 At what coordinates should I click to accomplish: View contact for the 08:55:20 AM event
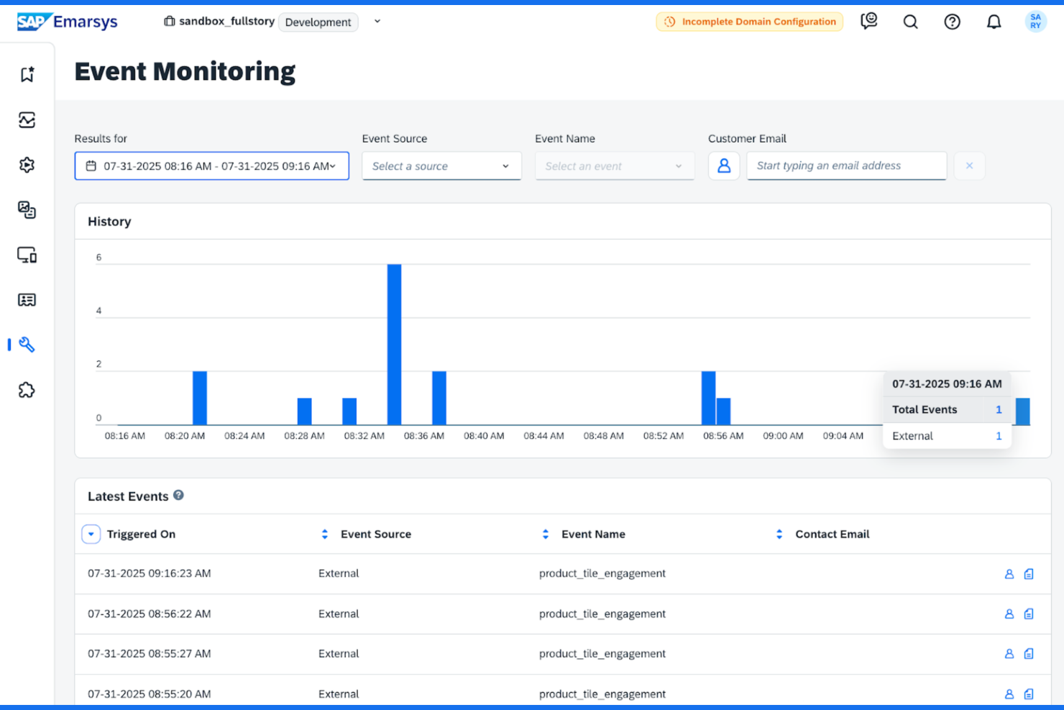pyautogui.click(x=1009, y=694)
